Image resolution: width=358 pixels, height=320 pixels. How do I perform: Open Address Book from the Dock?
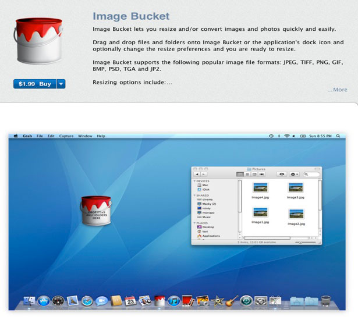pyautogui.click(x=116, y=301)
